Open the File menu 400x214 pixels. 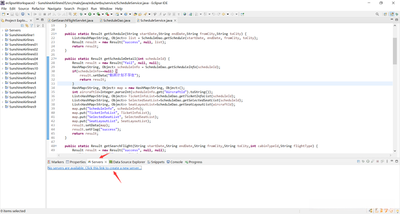tap(4, 8)
